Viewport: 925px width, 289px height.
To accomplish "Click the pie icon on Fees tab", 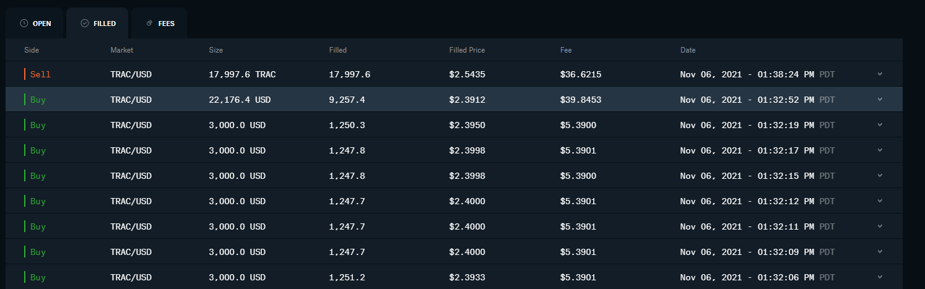I will click(x=149, y=24).
